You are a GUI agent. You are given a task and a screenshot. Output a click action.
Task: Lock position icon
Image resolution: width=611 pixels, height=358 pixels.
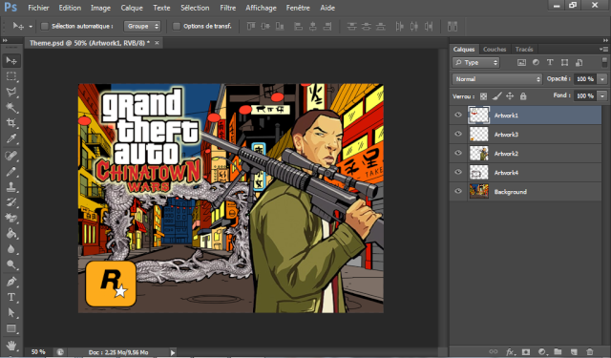coord(510,96)
